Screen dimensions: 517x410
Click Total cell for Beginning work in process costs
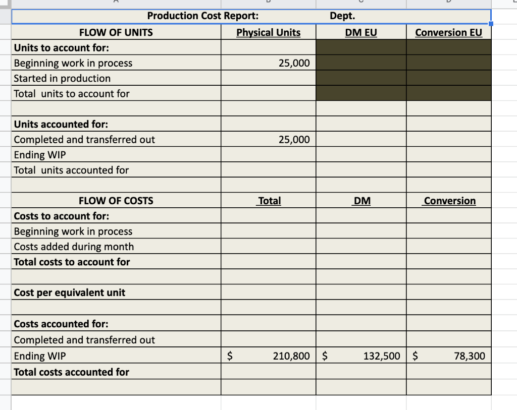coord(269,231)
